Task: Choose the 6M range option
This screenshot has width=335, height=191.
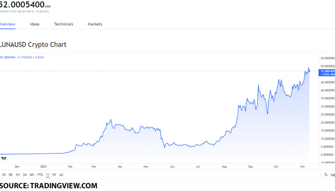Action: 32,175
